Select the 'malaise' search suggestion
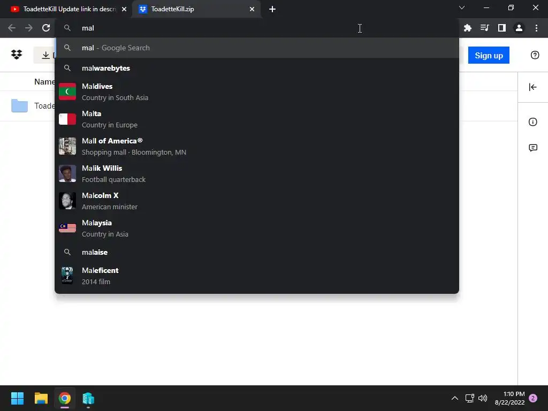 [x=257, y=252]
